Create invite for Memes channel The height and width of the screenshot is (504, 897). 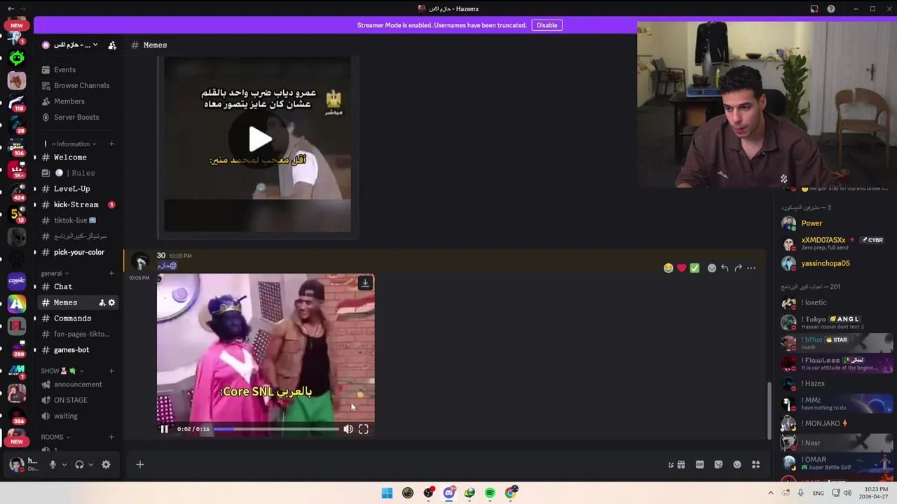(x=102, y=302)
